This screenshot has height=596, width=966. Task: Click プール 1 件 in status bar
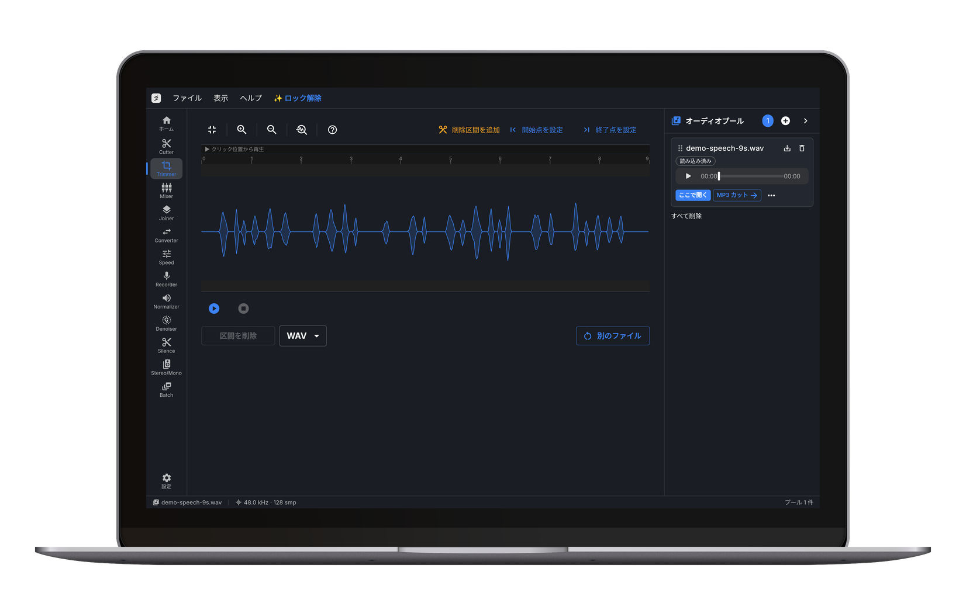799,503
